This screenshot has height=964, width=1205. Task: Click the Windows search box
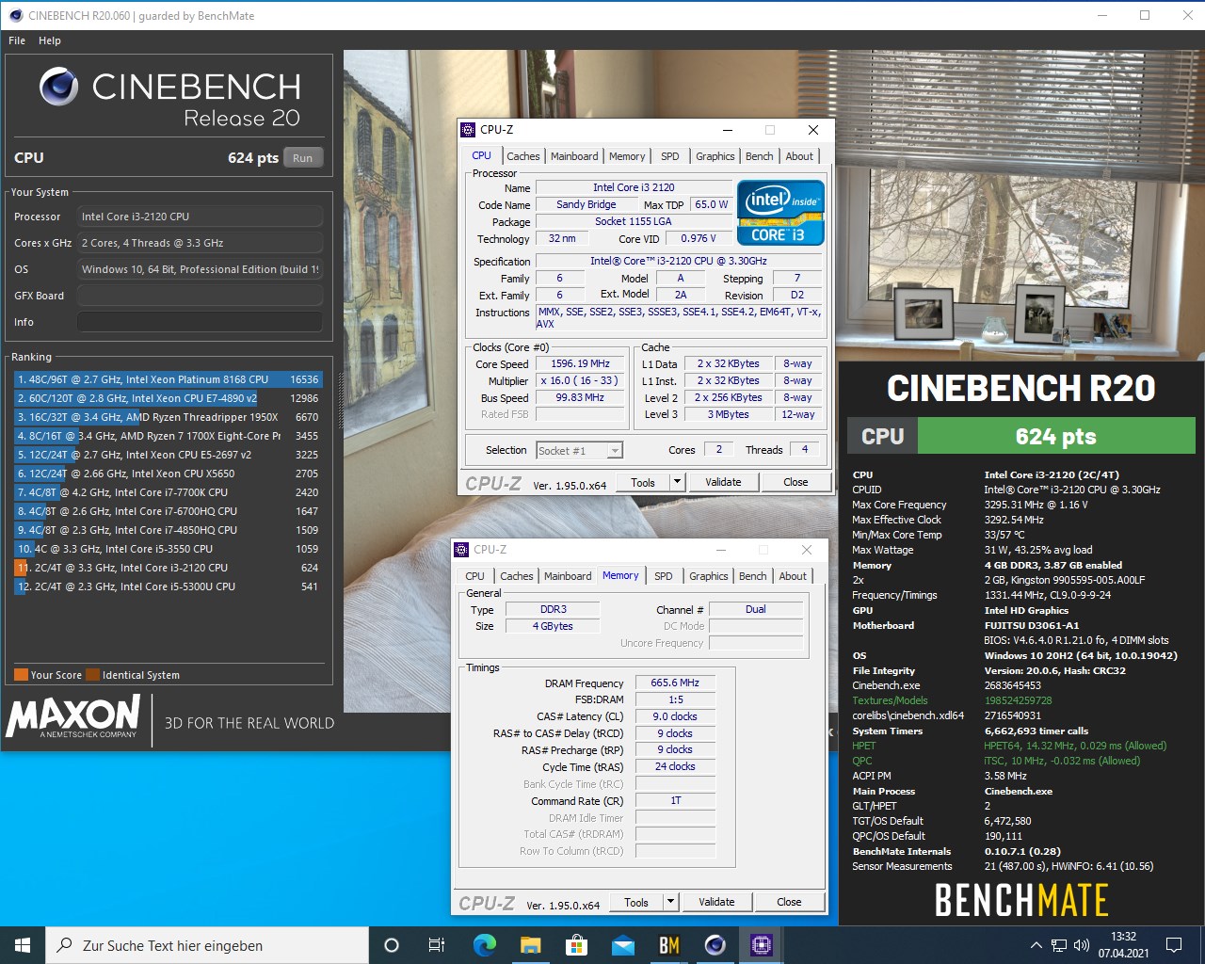(x=207, y=945)
